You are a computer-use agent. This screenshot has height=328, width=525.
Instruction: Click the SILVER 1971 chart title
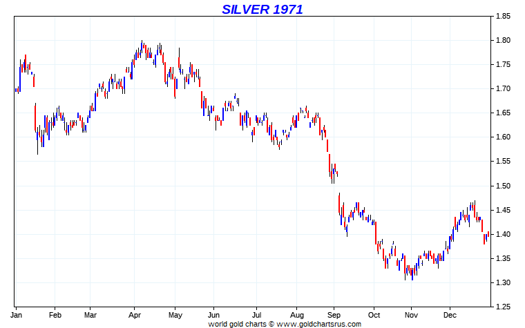point(262,10)
